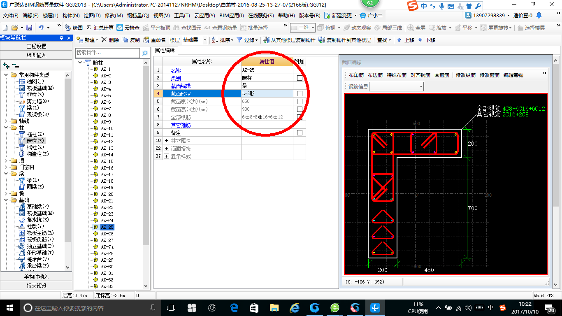Collapse the 常用构件类型 tree node

6,75
